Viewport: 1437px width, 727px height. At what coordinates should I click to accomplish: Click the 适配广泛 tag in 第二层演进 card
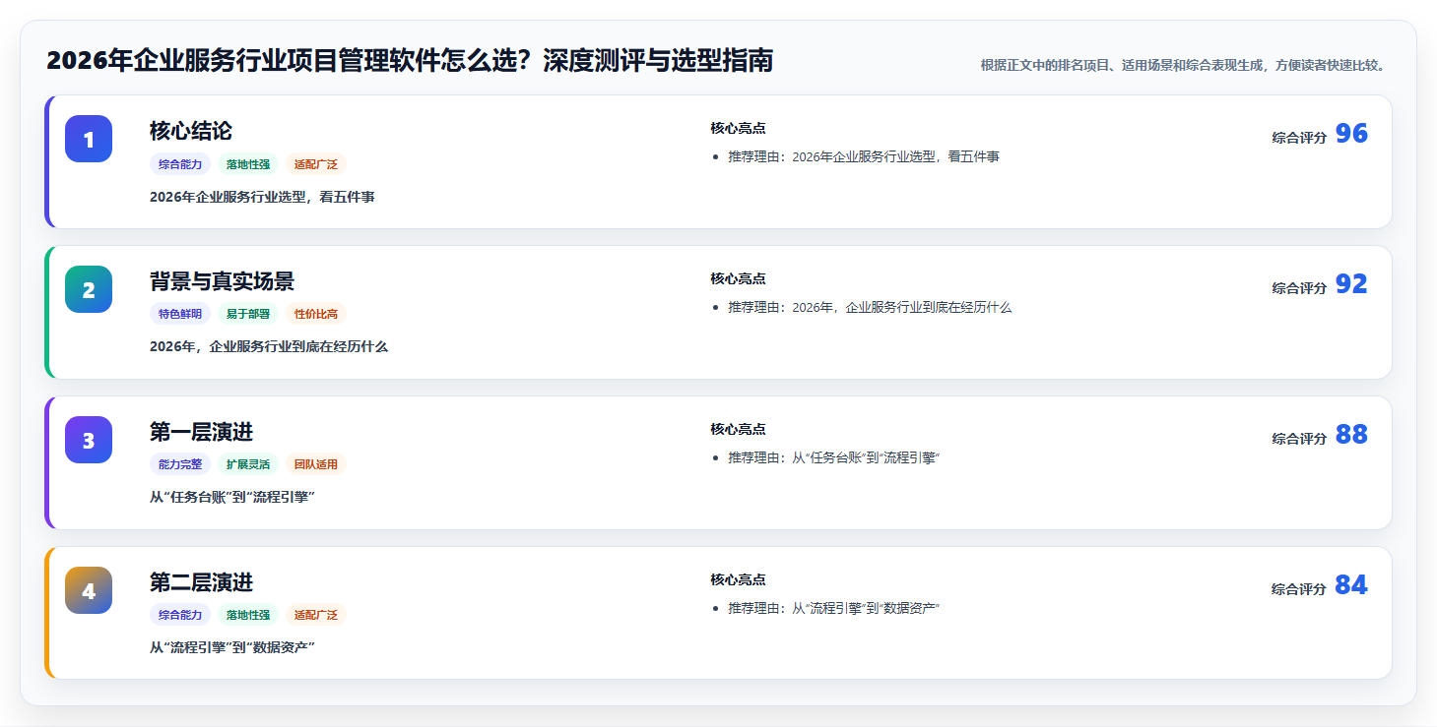coord(316,615)
